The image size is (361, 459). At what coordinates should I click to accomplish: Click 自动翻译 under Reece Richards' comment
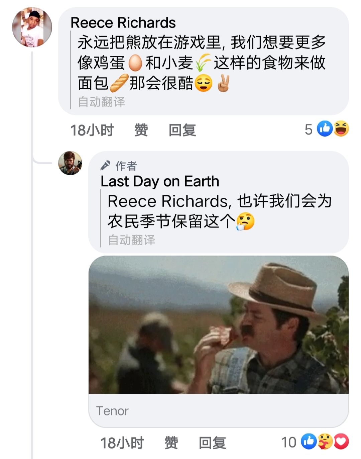[102, 102]
